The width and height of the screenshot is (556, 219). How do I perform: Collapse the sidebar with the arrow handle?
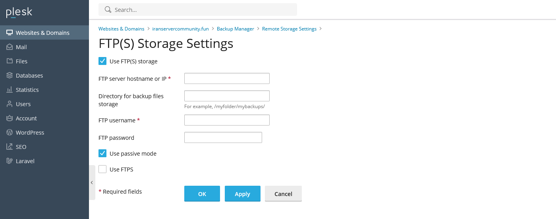point(92,183)
